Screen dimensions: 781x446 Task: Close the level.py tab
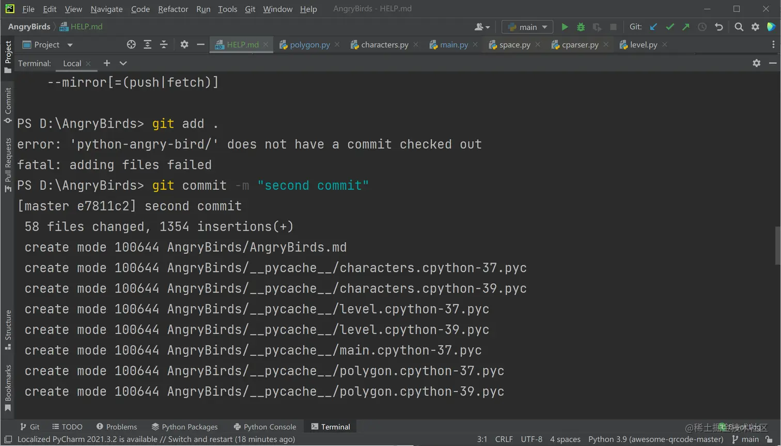tap(665, 45)
